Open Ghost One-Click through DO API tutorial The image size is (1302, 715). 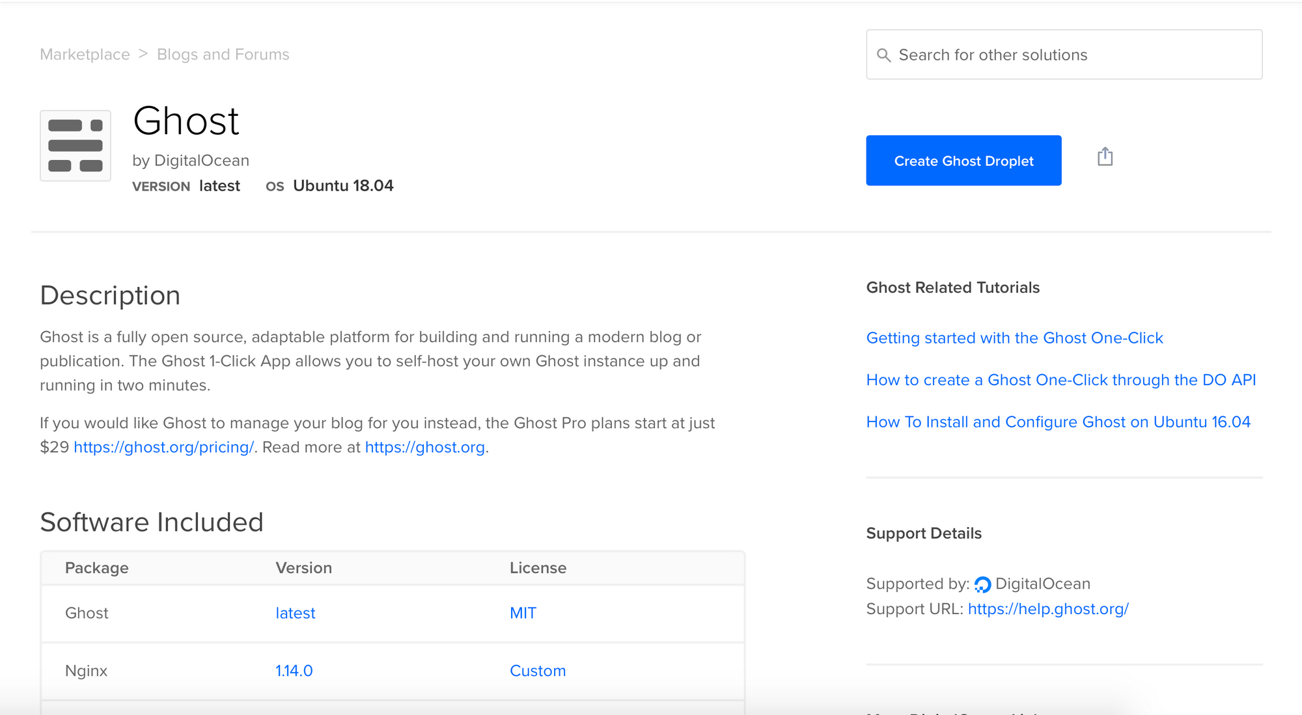[x=1060, y=380]
